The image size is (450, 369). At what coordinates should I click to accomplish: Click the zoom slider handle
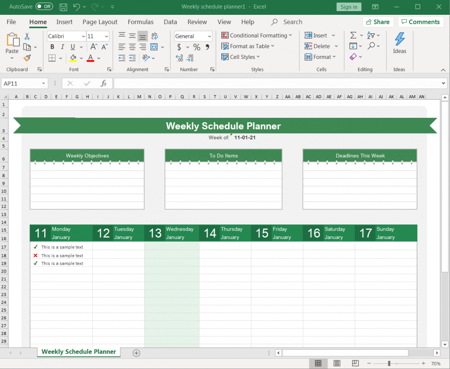[389, 363]
